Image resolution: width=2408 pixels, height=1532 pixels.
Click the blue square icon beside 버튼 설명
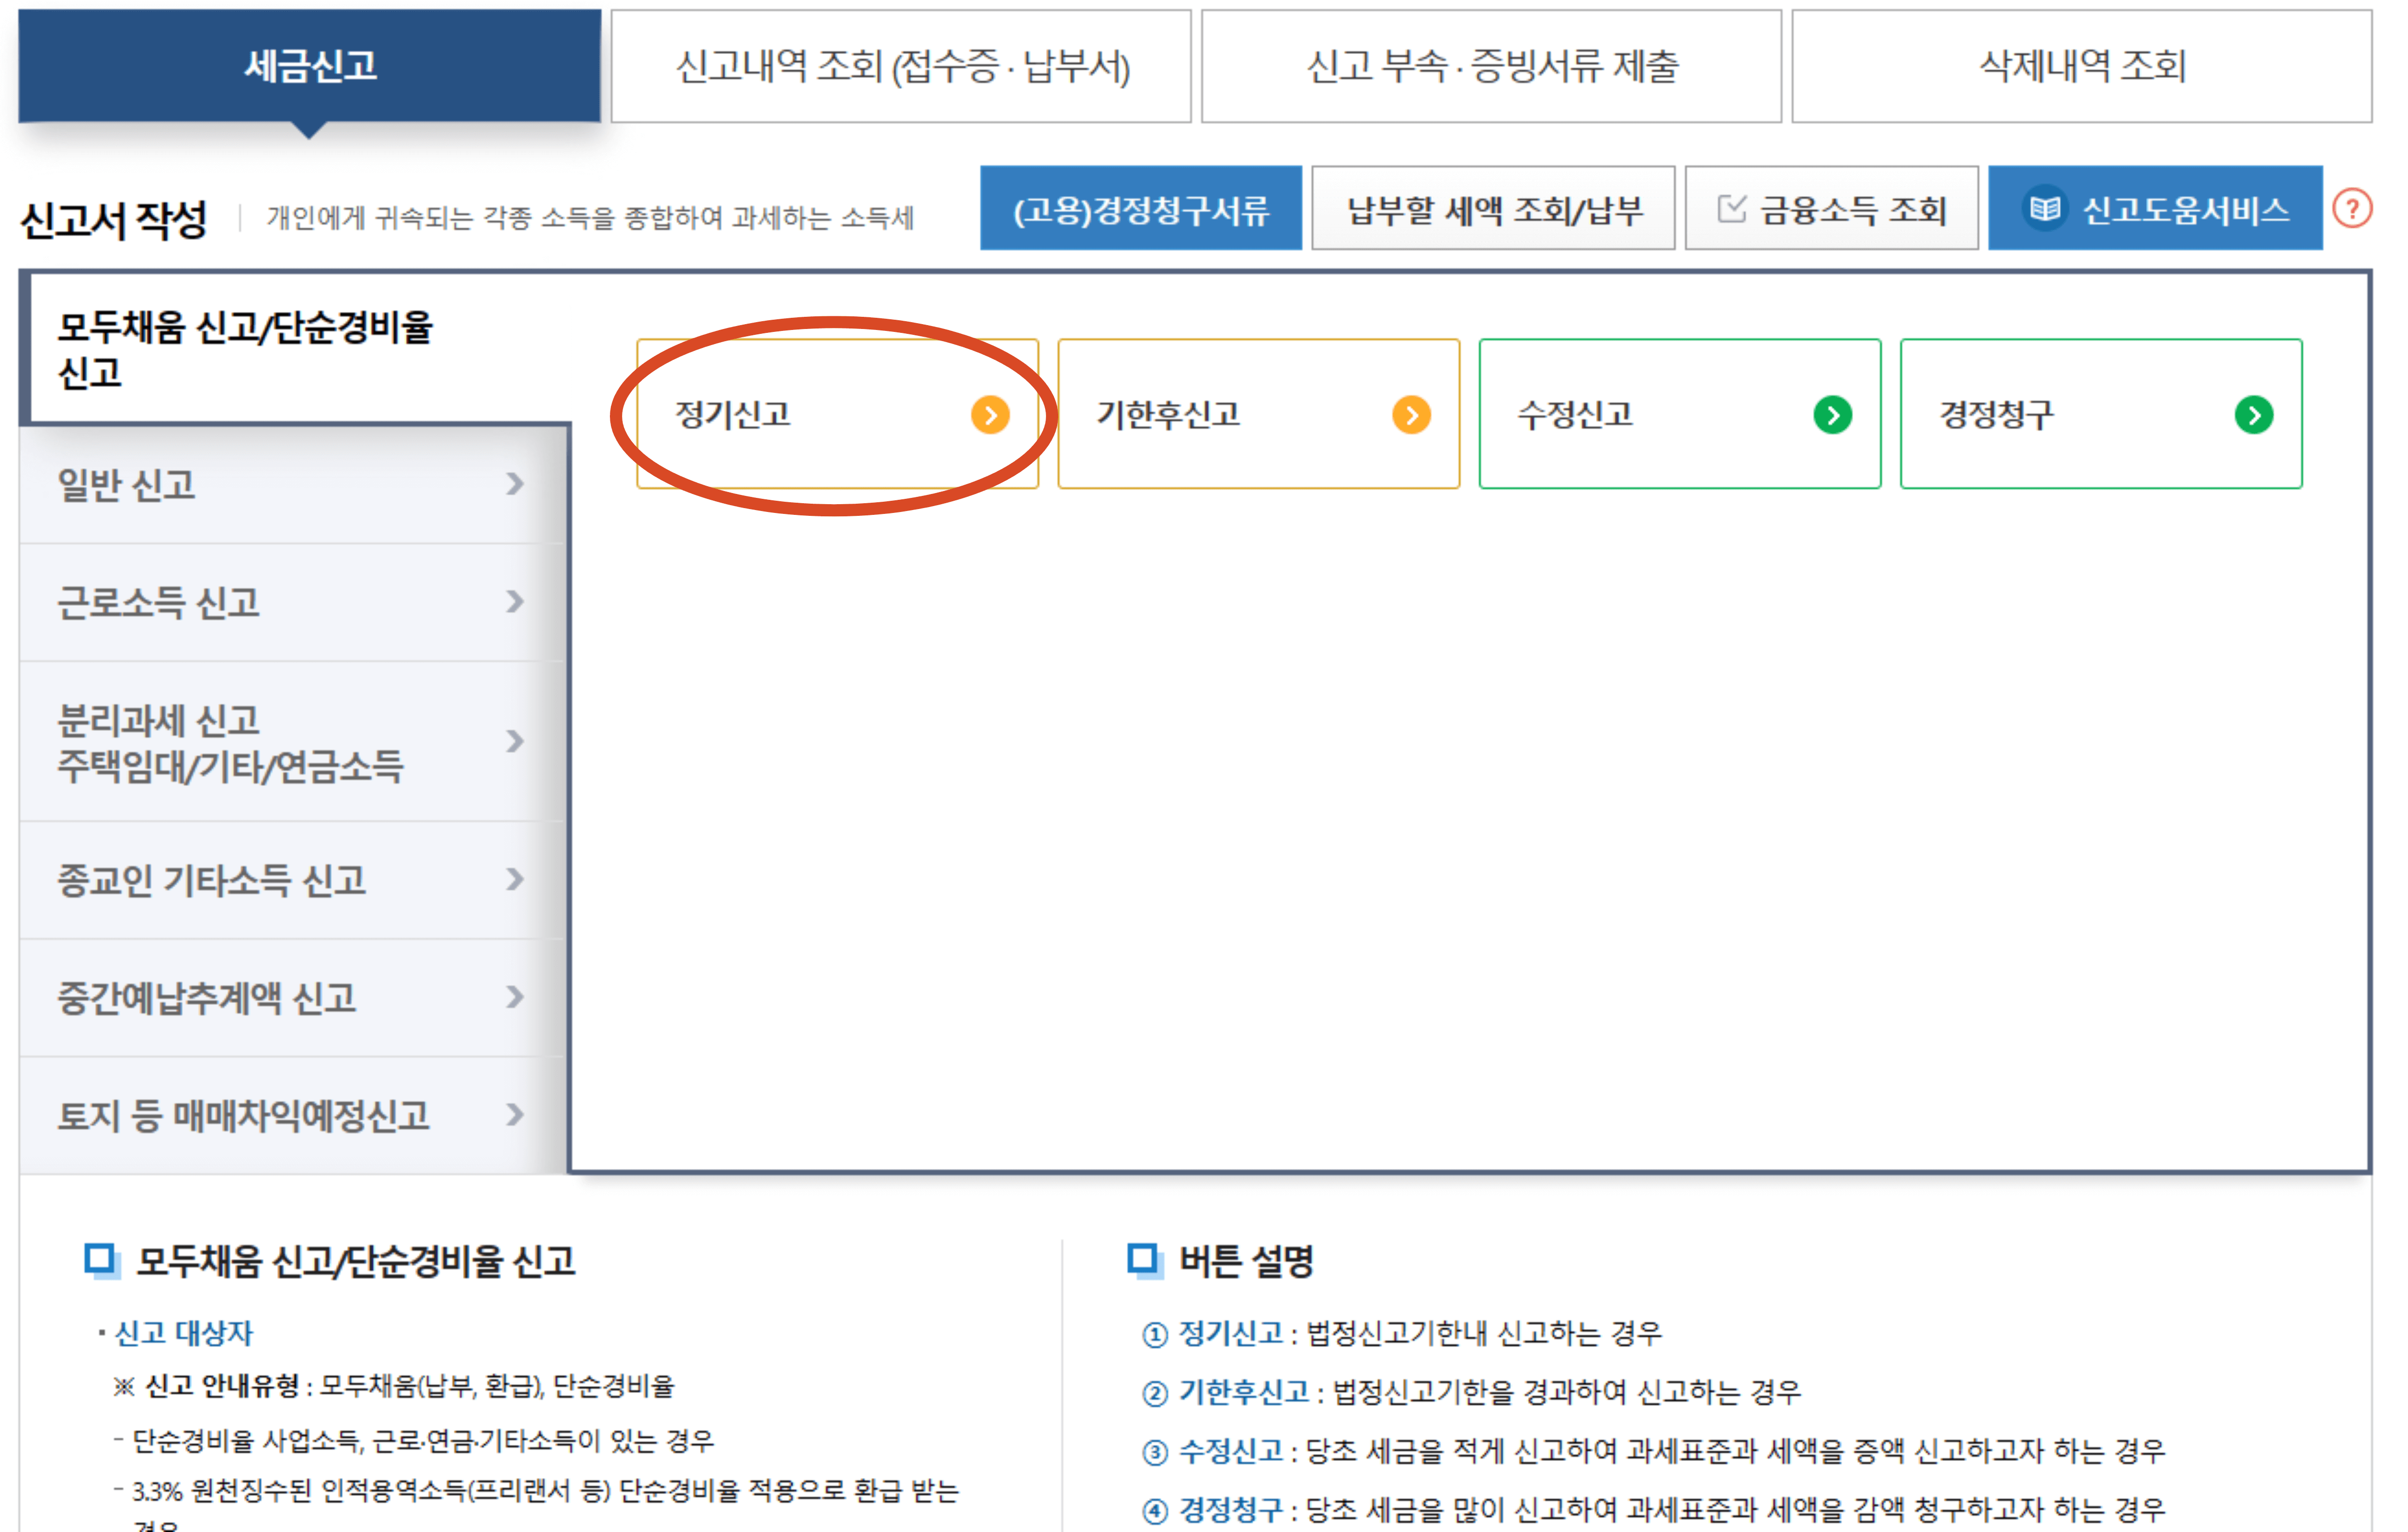tap(1143, 1260)
